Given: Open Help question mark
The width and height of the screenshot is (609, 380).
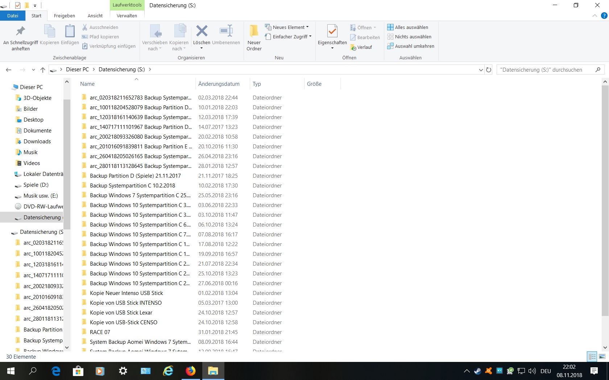Looking at the screenshot, I should pos(604,16).
